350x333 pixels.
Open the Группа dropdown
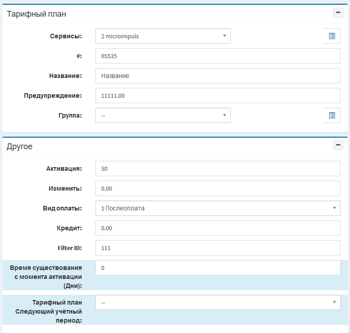[163, 115]
